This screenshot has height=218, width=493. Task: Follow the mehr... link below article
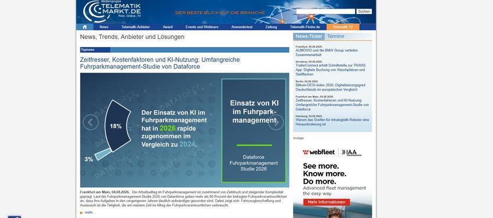89,213
